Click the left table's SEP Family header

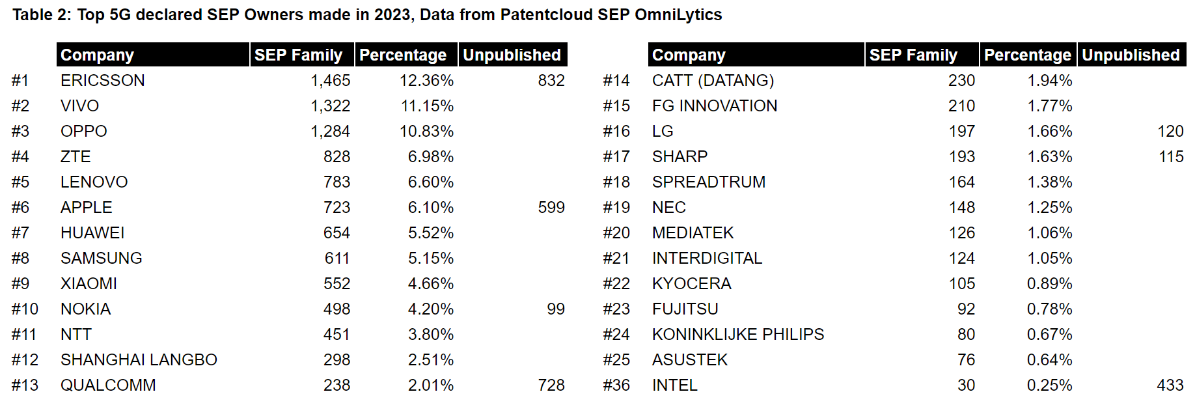(298, 55)
